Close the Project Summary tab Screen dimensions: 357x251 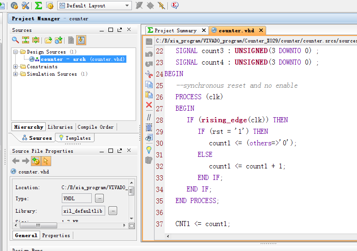point(204,30)
